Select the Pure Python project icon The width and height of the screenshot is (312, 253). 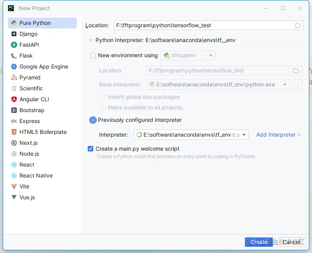[x=14, y=23]
